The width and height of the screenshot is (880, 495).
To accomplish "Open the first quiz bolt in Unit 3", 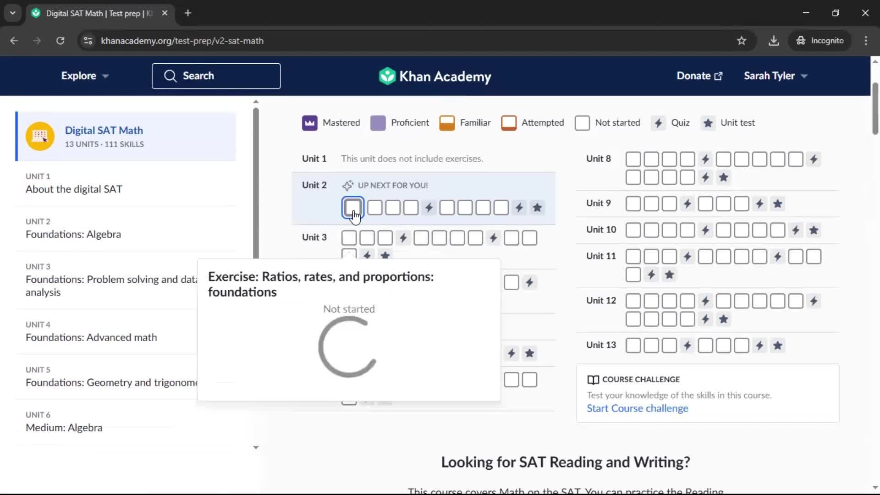I will 403,238.
